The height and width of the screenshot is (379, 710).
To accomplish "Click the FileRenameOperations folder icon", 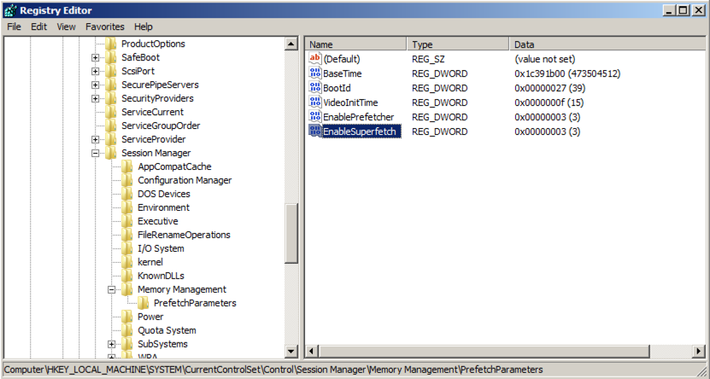I will (x=127, y=235).
